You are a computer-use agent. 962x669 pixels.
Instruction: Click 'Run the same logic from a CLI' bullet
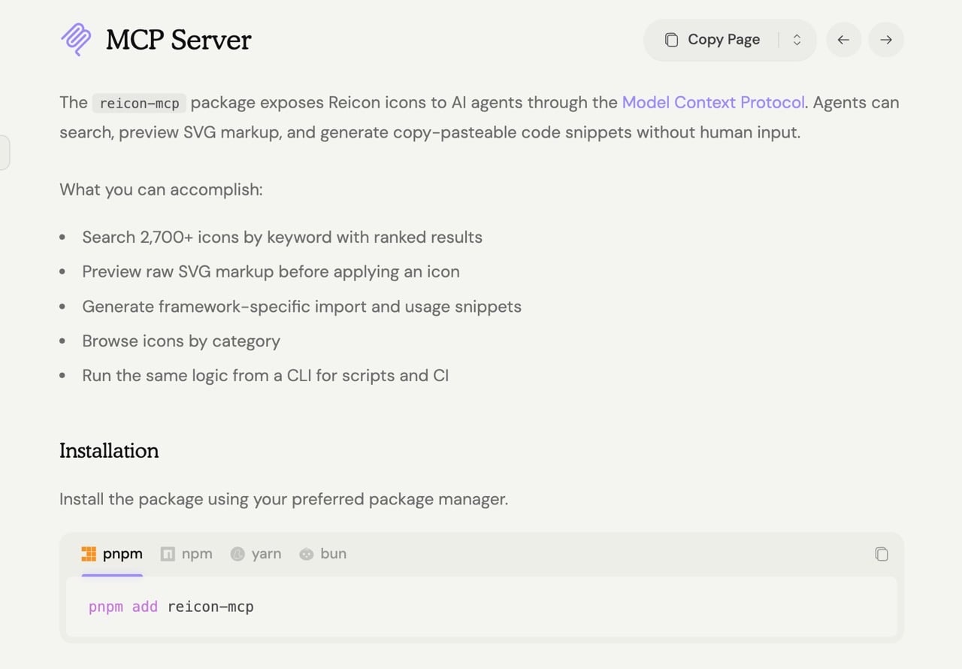point(265,375)
